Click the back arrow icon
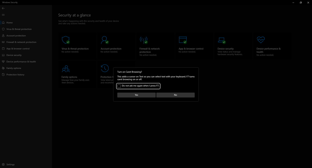Viewport: 312px width, 168px height. click(3, 8)
